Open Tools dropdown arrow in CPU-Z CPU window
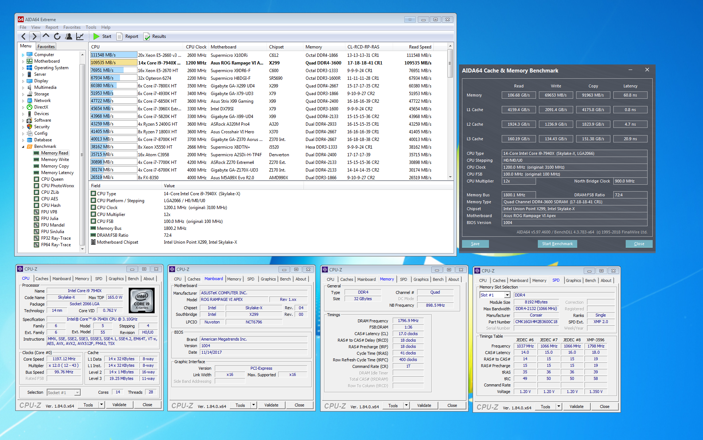The image size is (703, 440). click(x=101, y=405)
